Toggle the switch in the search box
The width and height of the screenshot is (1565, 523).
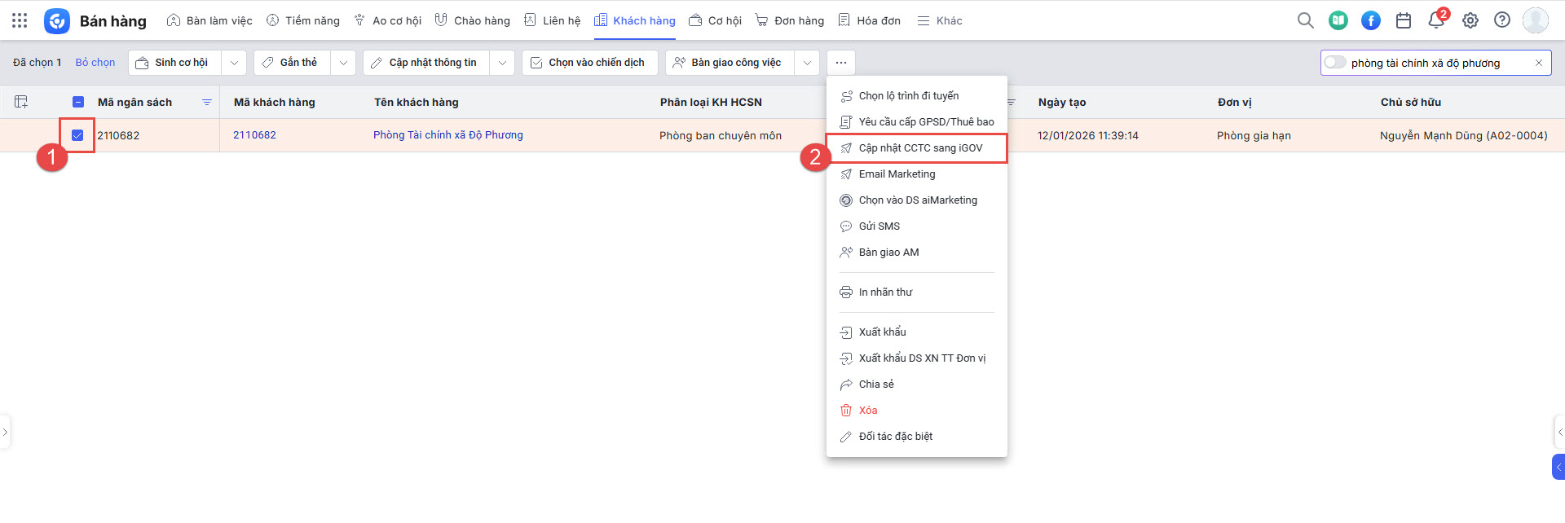click(x=1334, y=63)
